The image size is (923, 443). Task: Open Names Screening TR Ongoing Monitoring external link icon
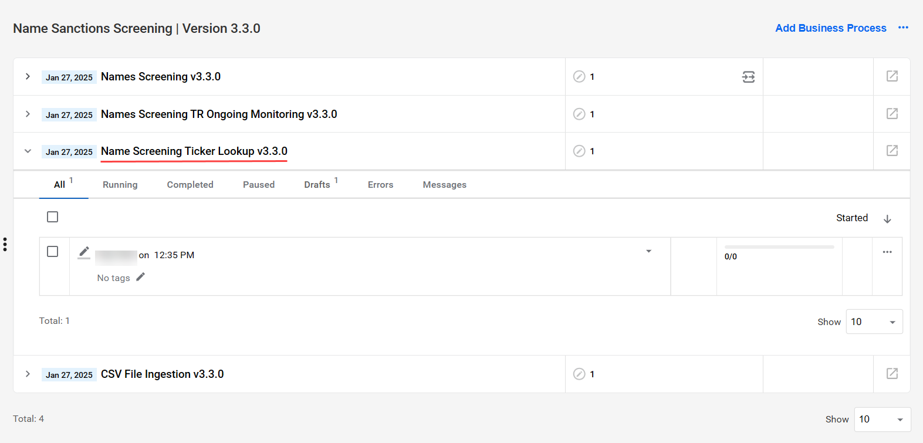(x=892, y=113)
